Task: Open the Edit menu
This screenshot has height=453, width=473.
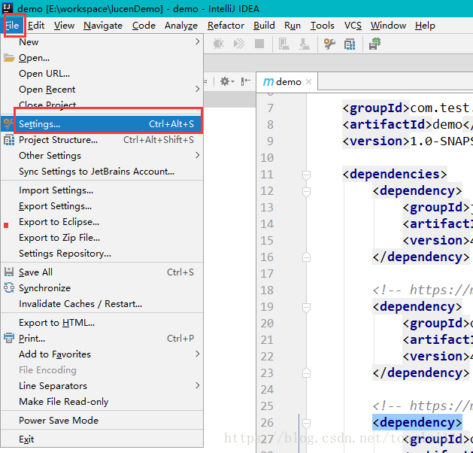Action: (x=36, y=26)
